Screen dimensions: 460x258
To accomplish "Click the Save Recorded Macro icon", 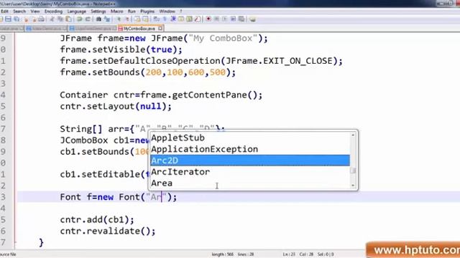I will pyautogui.click(x=241, y=19).
